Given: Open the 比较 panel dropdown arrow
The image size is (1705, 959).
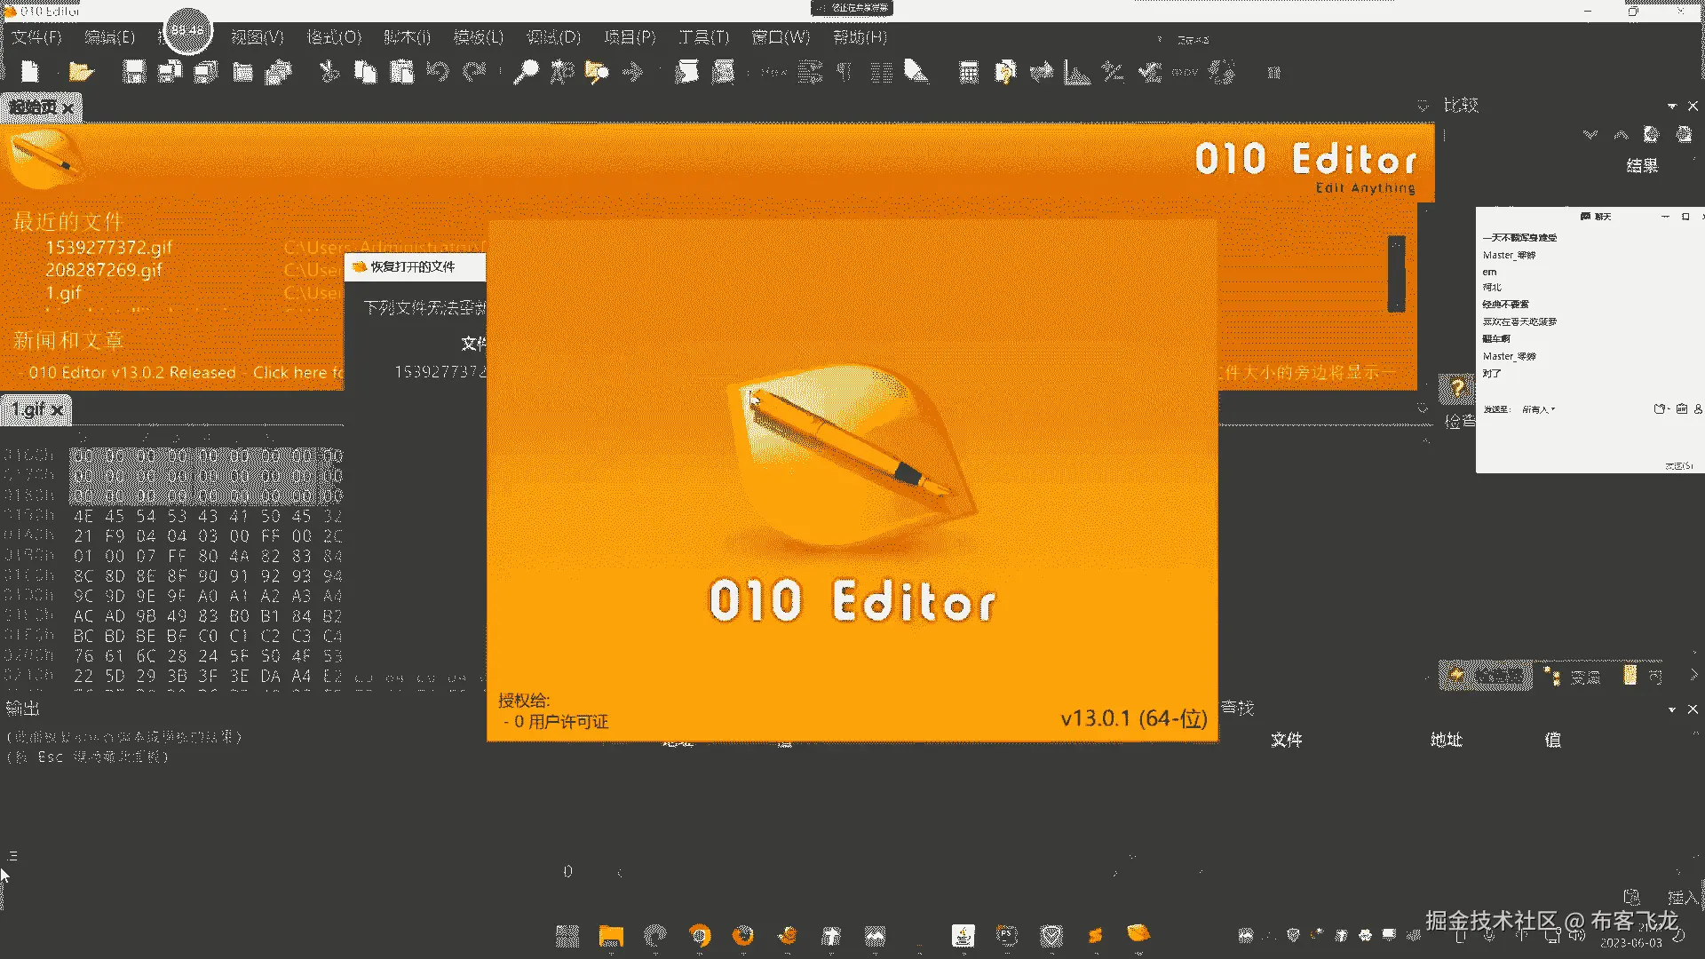Looking at the screenshot, I should point(1671,106).
